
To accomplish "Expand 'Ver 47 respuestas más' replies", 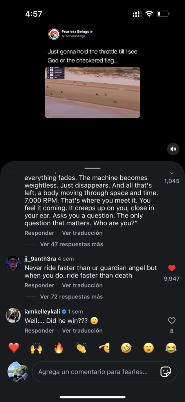I will [x=71, y=244].
